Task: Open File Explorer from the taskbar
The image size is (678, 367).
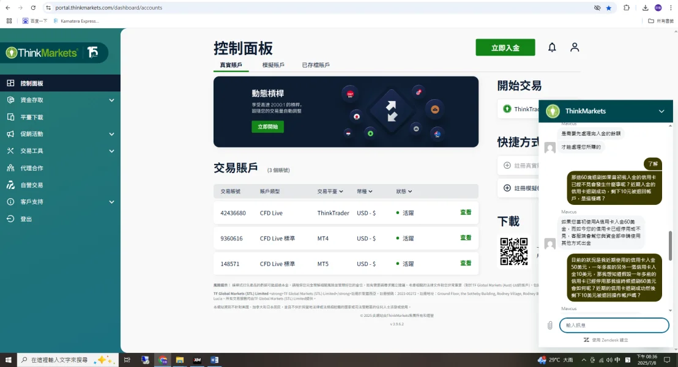Action: (x=180, y=360)
